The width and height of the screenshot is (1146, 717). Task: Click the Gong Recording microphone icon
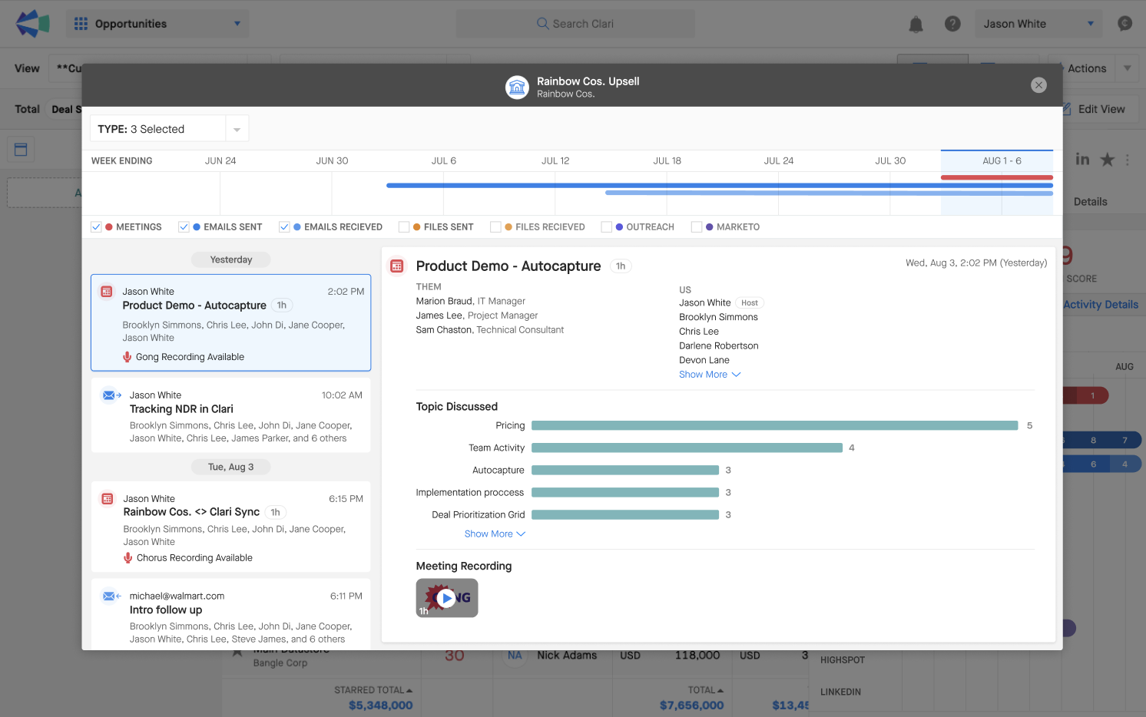tap(128, 357)
